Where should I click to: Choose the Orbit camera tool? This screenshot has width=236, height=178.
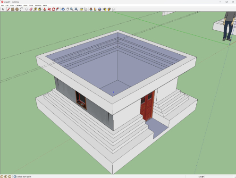[63, 9]
